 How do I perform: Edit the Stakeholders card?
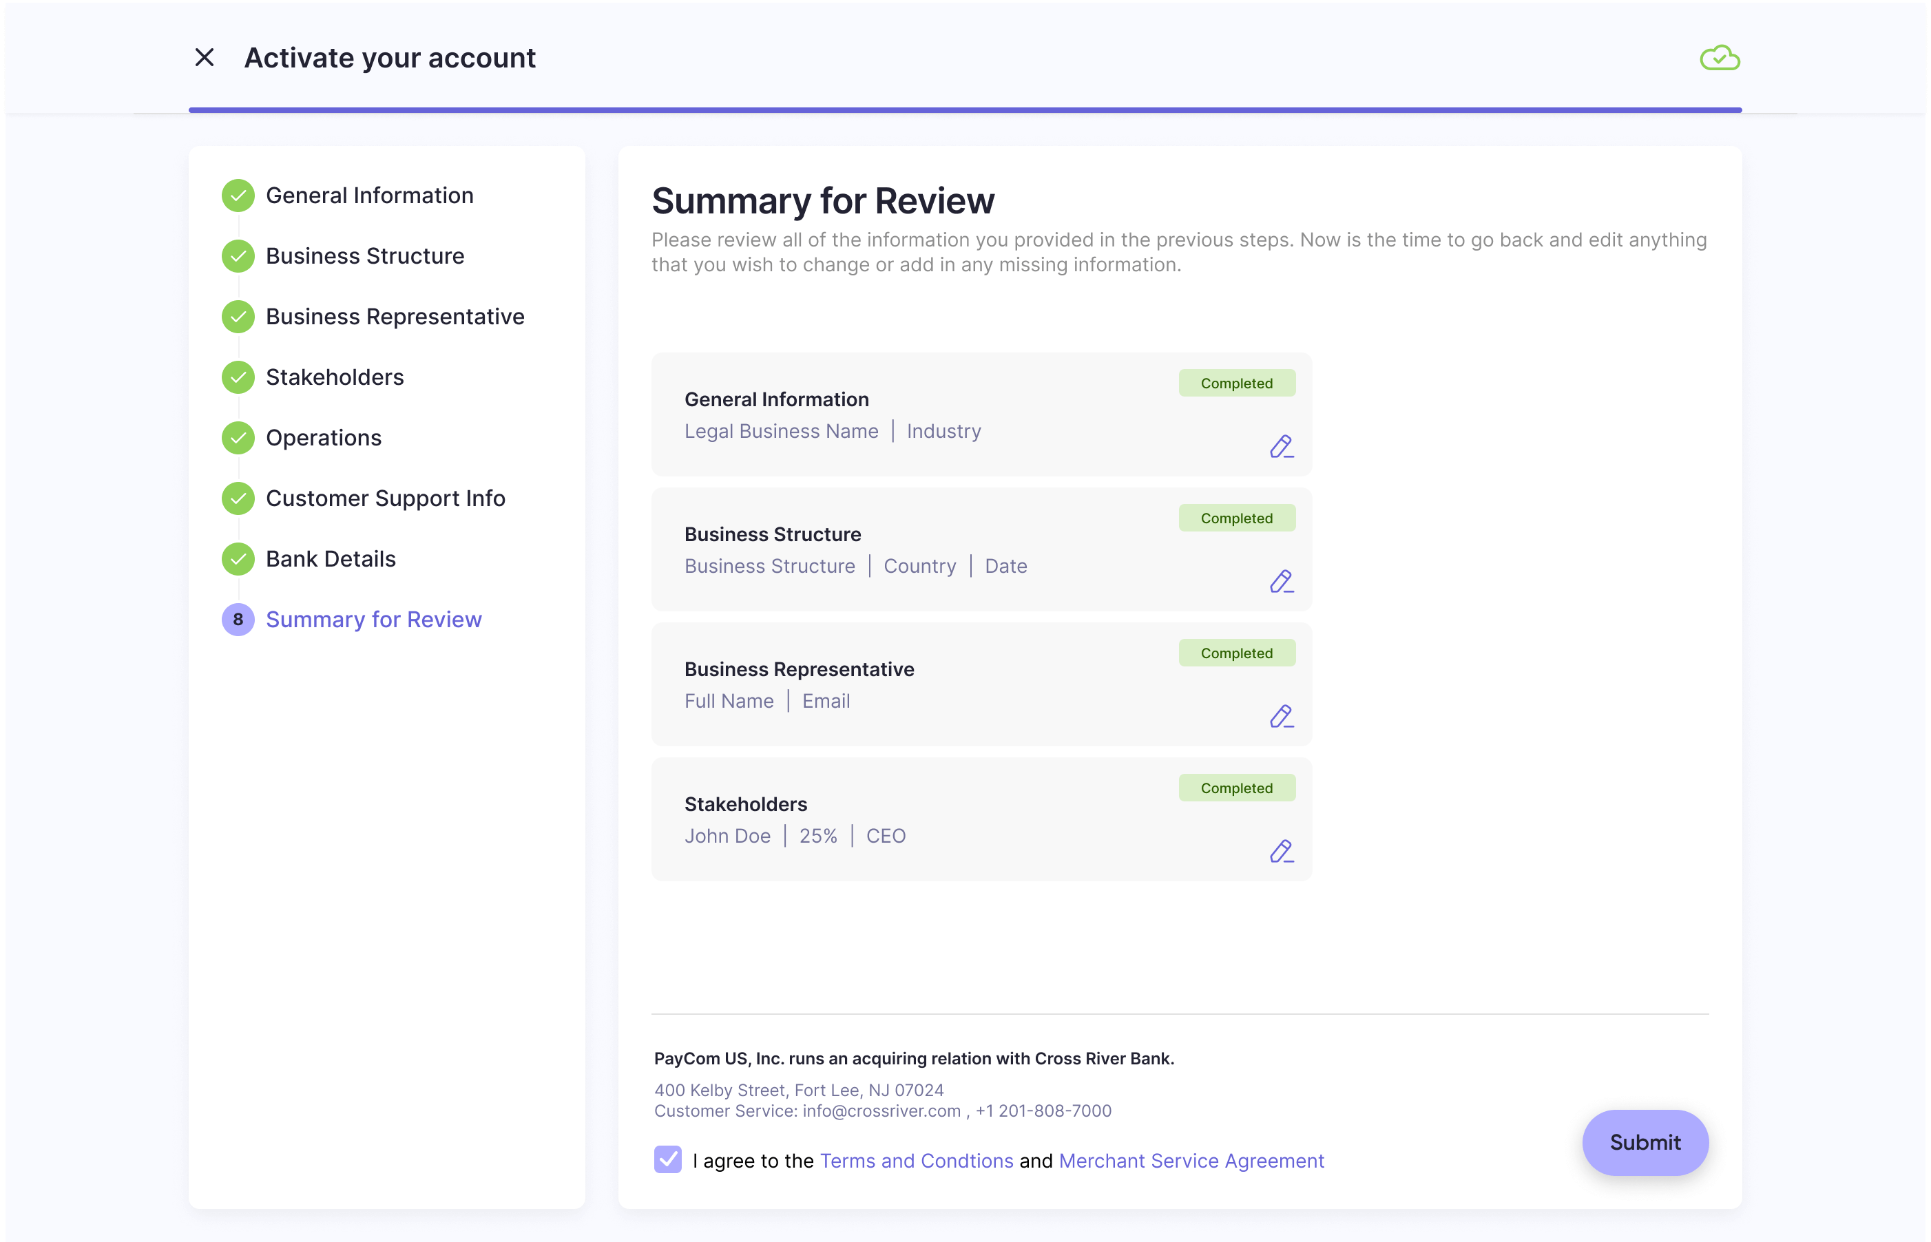[1281, 850]
